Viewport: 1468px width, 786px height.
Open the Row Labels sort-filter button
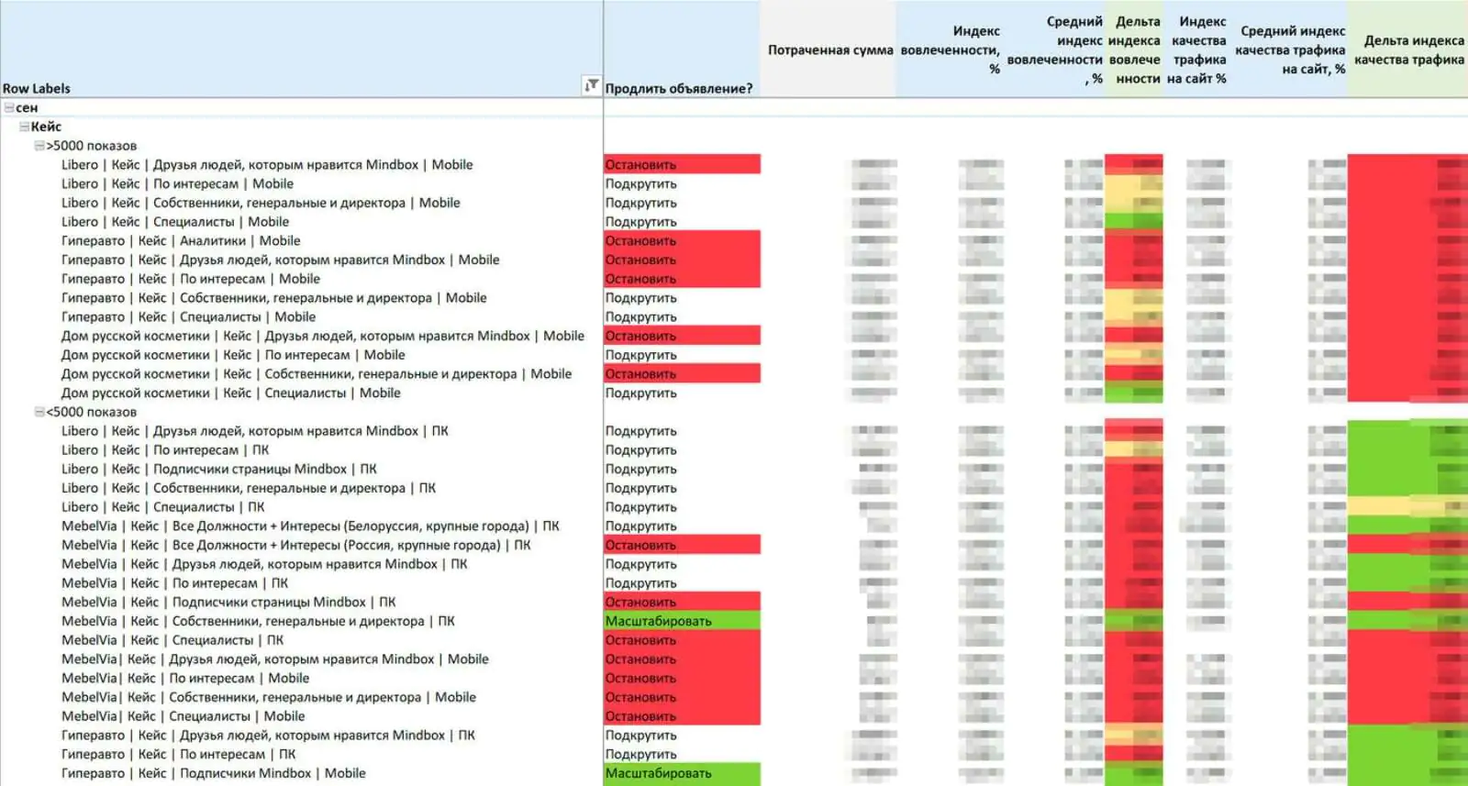coord(592,85)
